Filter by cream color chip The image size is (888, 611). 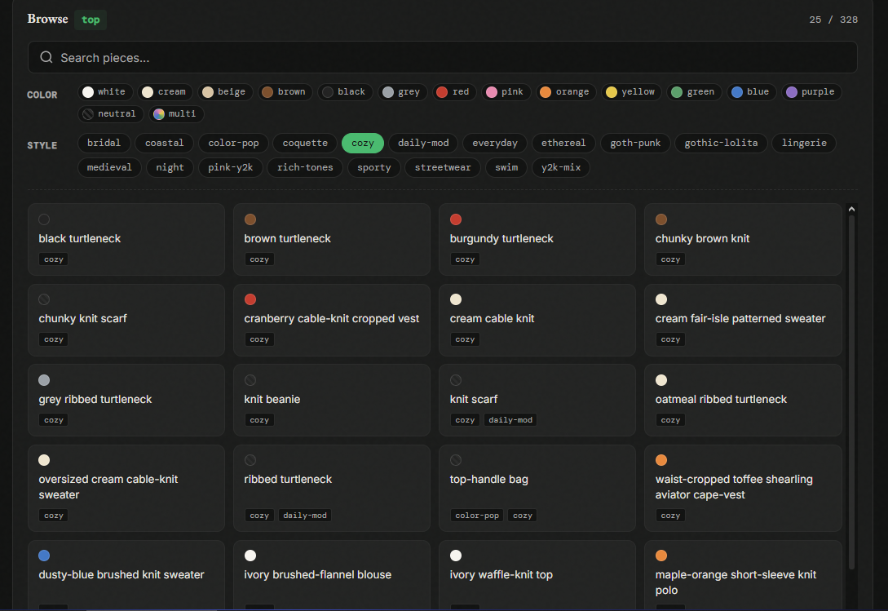click(165, 92)
